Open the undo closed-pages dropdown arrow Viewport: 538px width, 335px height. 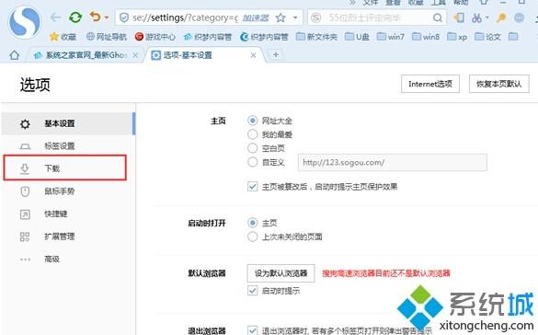click(x=107, y=17)
